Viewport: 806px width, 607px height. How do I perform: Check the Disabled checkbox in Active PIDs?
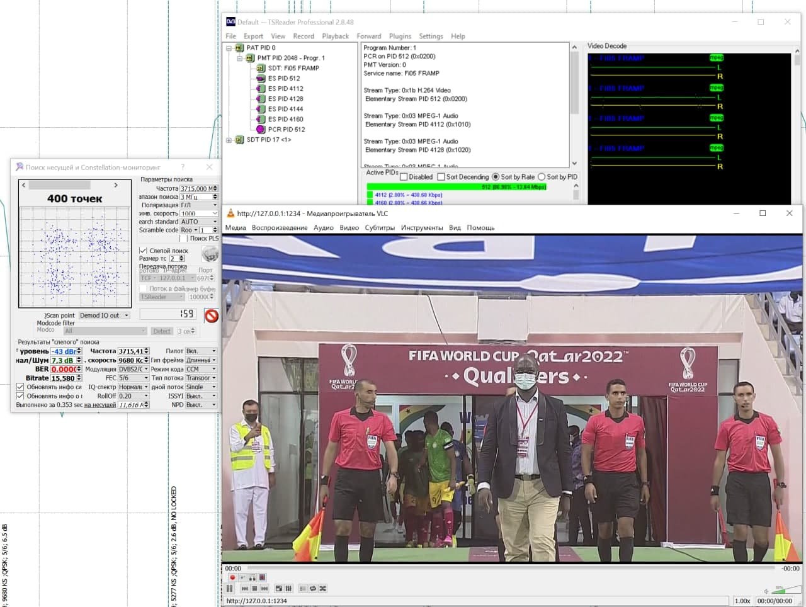click(x=404, y=177)
